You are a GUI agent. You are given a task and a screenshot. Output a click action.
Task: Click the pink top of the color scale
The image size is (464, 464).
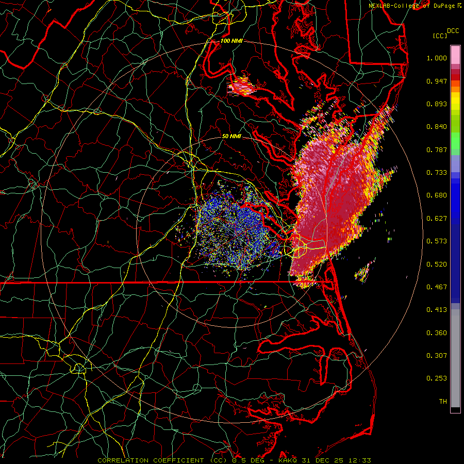[x=455, y=55]
